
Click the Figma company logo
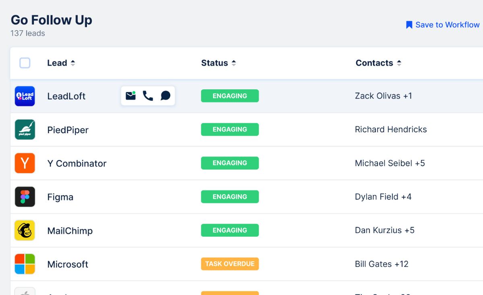tap(25, 197)
